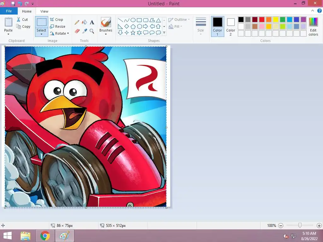This screenshot has height=242, width=323.
Task: Select the Text tool
Action: [x=92, y=22]
